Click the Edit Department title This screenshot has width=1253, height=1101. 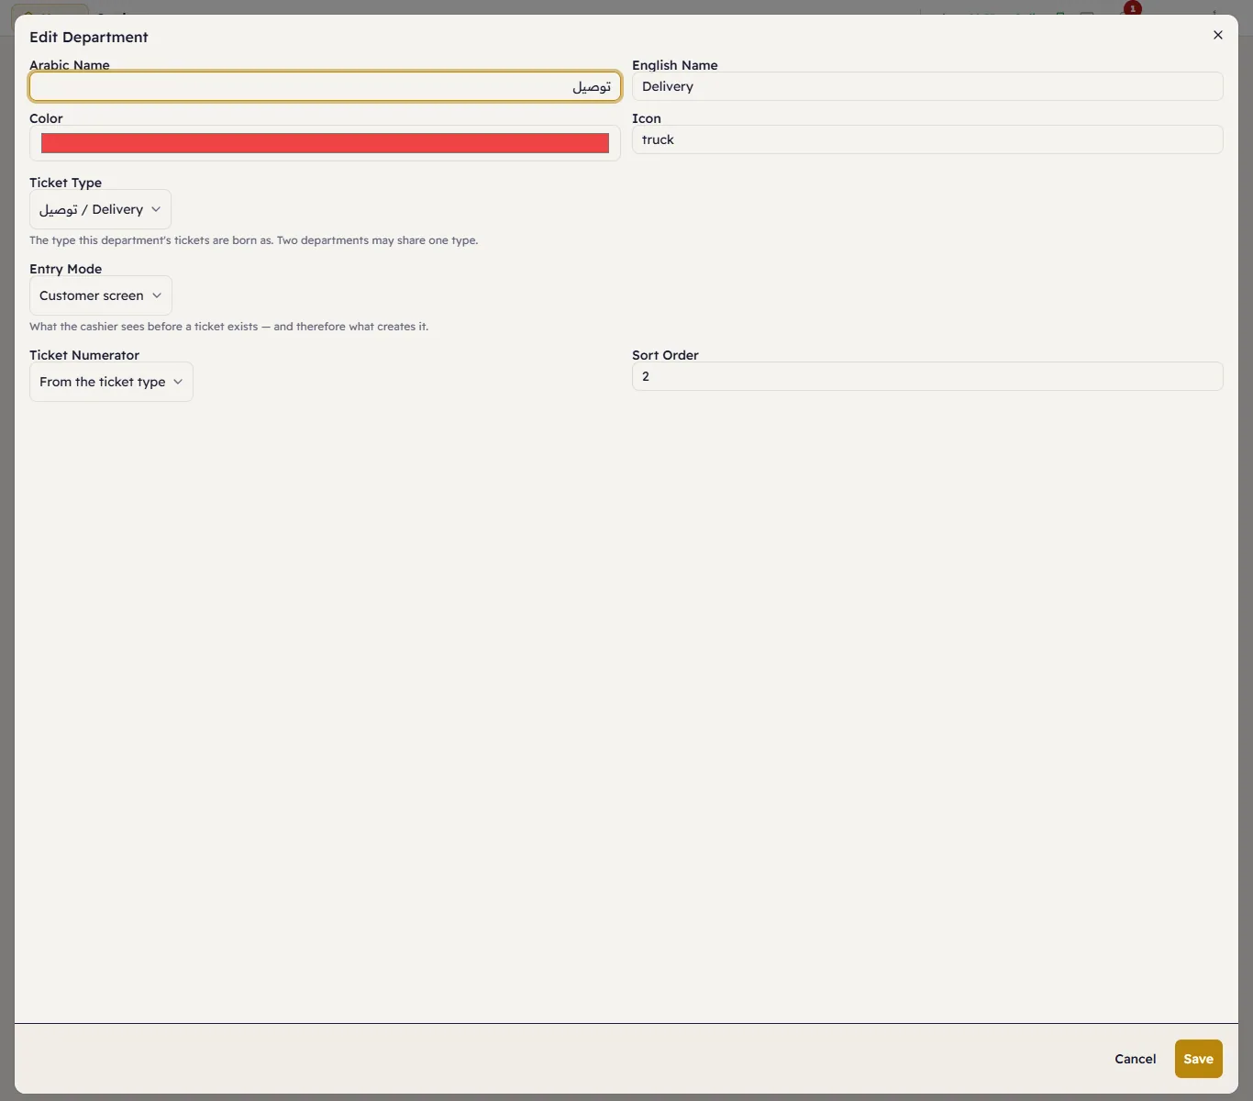[89, 37]
